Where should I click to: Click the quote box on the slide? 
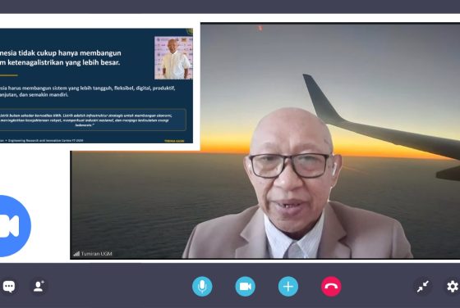[x=93, y=120]
